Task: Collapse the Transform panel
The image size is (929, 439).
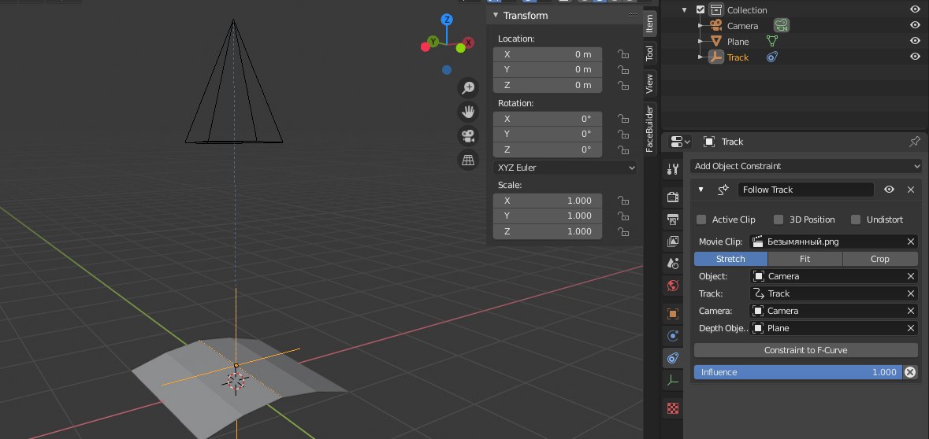Action: pos(496,15)
